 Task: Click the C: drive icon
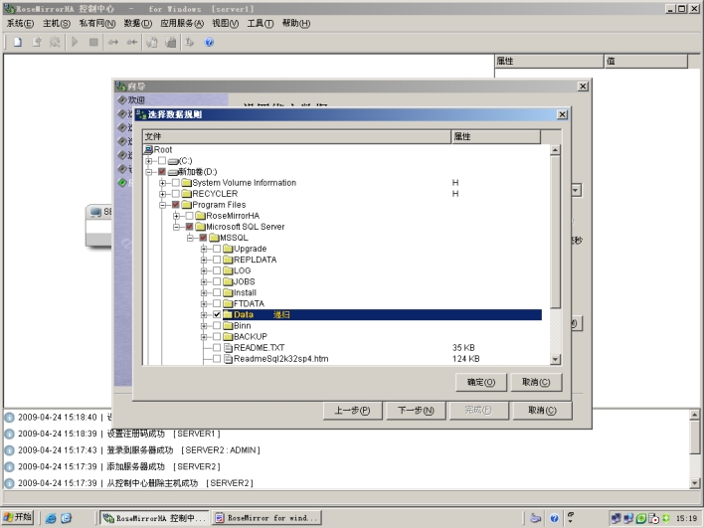coord(173,161)
